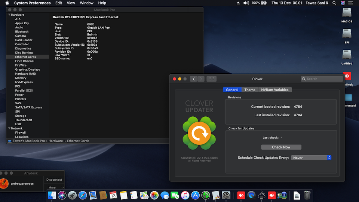Open Safari from the dock
The image size is (359, 202).
coord(82,195)
